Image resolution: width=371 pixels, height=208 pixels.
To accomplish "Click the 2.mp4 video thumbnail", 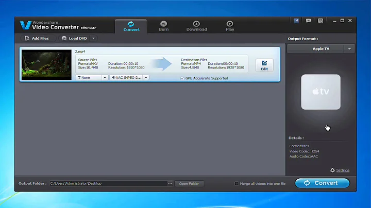I will (x=46, y=64).
